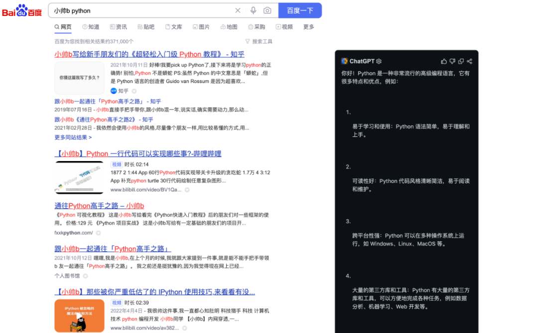Play the 一行代码 video thumbnail

tap(79, 177)
